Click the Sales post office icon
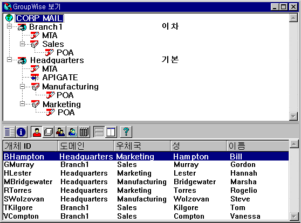Viewport: 301px width, 223px height. pyautogui.click(x=35, y=44)
